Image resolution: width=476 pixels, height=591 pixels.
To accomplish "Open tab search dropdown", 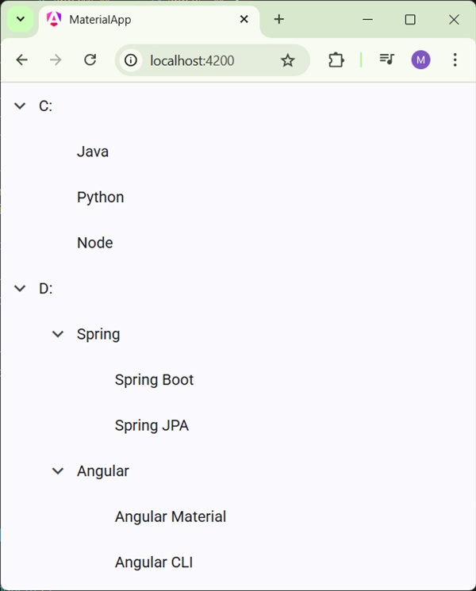I will coord(21,20).
